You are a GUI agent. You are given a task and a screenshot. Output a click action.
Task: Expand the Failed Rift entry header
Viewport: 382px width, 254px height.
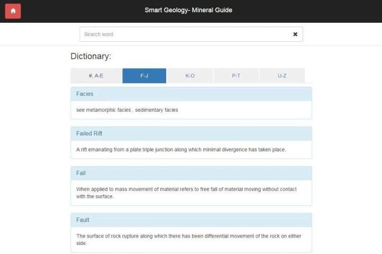click(191, 133)
